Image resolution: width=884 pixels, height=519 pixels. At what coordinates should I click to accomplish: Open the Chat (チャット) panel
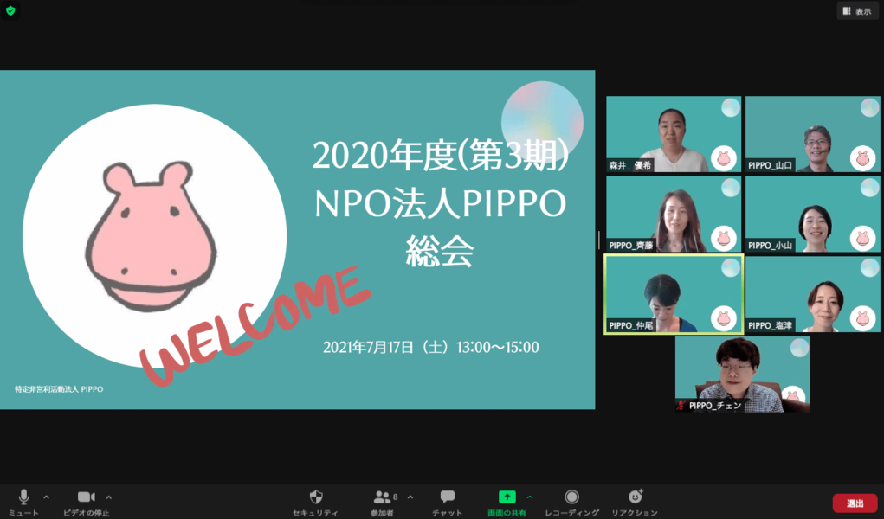[x=447, y=497]
